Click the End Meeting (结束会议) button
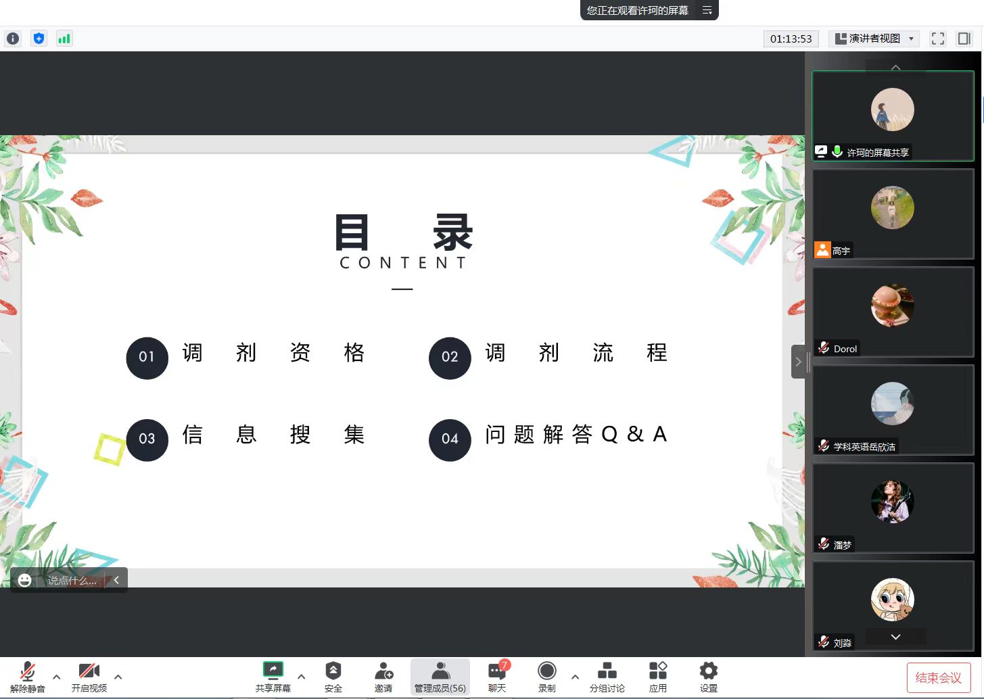Viewport: 984px width, 699px height. (938, 677)
